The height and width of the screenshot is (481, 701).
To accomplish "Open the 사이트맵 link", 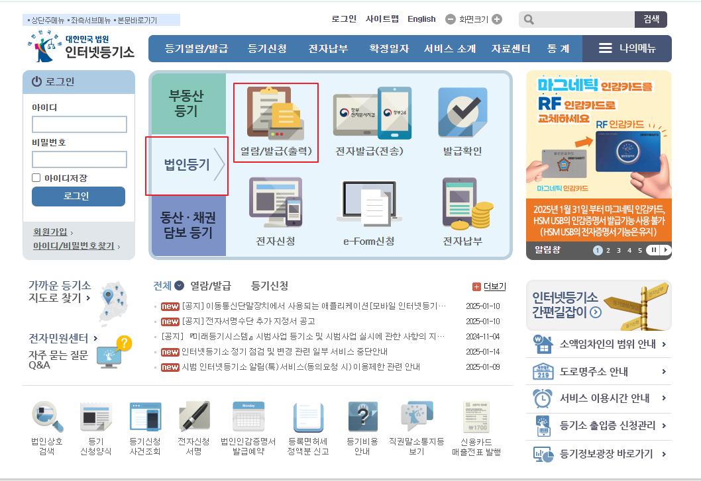I will [382, 19].
